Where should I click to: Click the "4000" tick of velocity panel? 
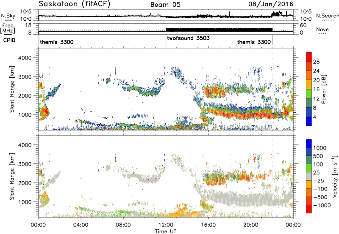(x=25, y=145)
